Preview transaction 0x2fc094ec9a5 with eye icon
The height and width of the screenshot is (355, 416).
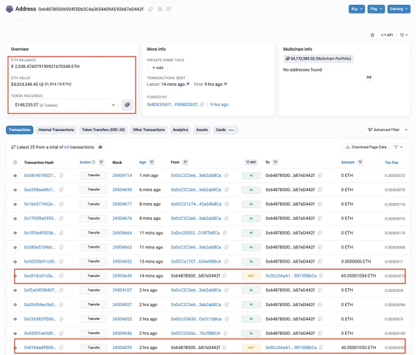15,305
